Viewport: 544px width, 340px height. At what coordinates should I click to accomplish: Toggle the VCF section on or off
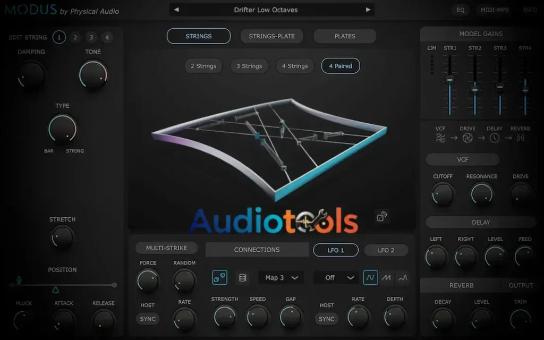point(463,159)
